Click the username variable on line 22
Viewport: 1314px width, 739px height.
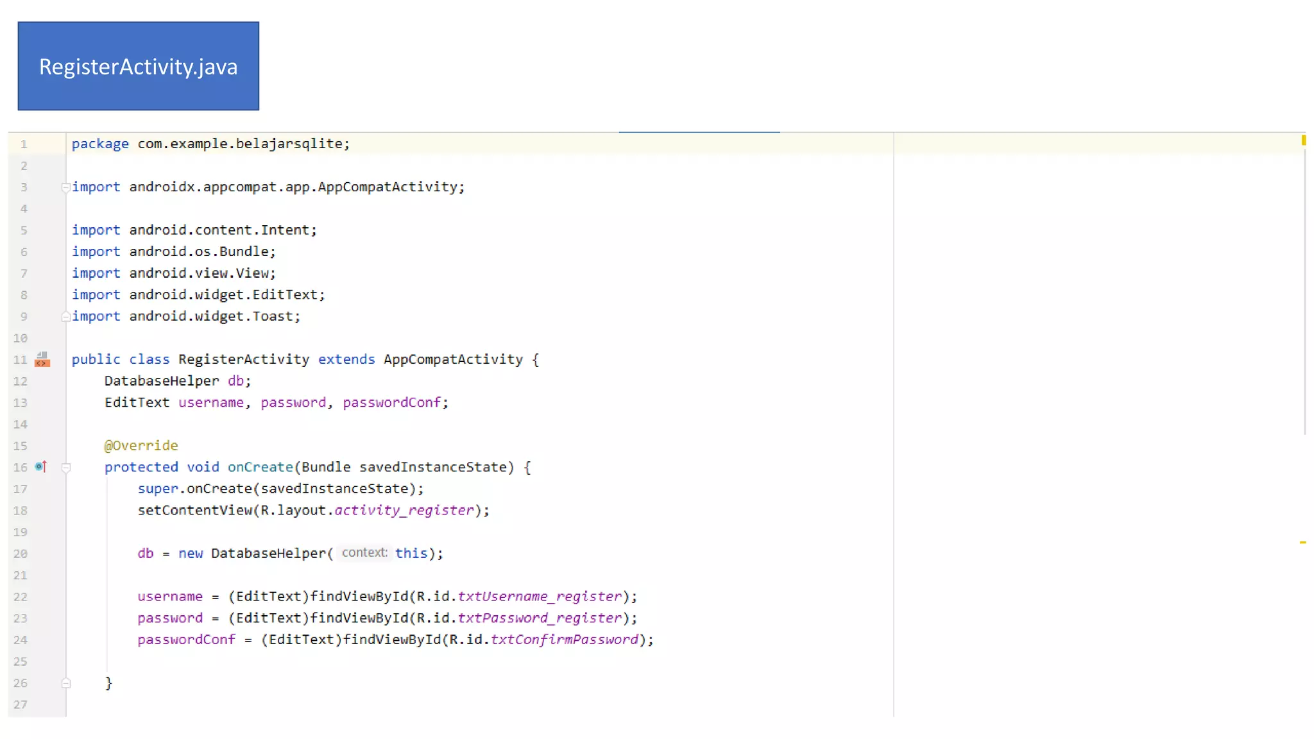(170, 597)
